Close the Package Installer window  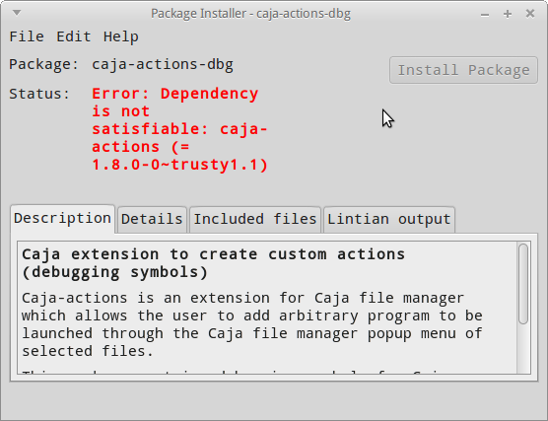click(530, 14)
